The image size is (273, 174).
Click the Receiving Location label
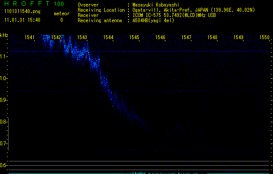click(101, 10)
